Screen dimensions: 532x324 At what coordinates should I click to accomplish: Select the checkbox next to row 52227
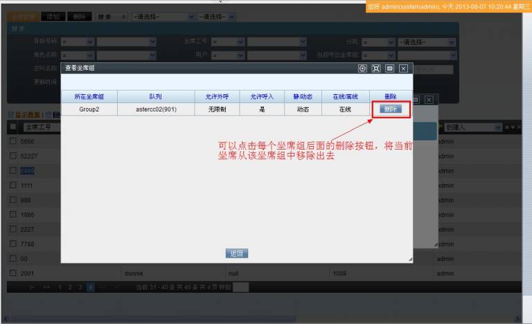[x=13, y=156]
